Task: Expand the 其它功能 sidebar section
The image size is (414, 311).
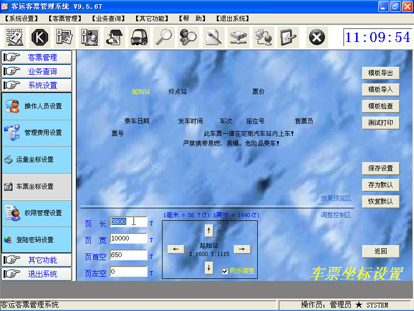Action: (x=37, y=260)
